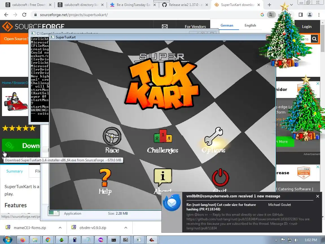The height and width of the screenshot is (244, 325).
Task: Click the taskbar clock 1:02 PM
Action: coord(311,240)
